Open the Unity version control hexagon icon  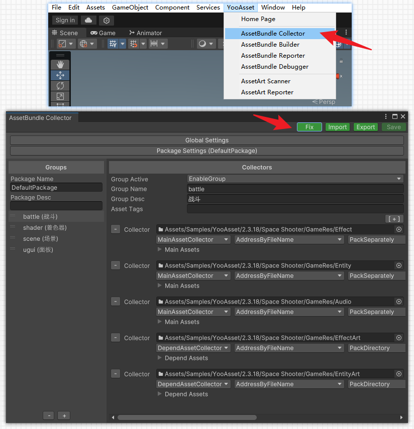click(x=107, y=21)
